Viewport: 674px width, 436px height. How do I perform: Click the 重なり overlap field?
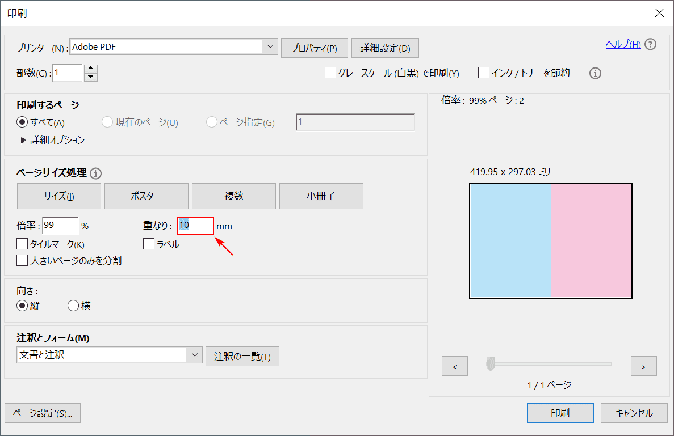coord(195,226)
